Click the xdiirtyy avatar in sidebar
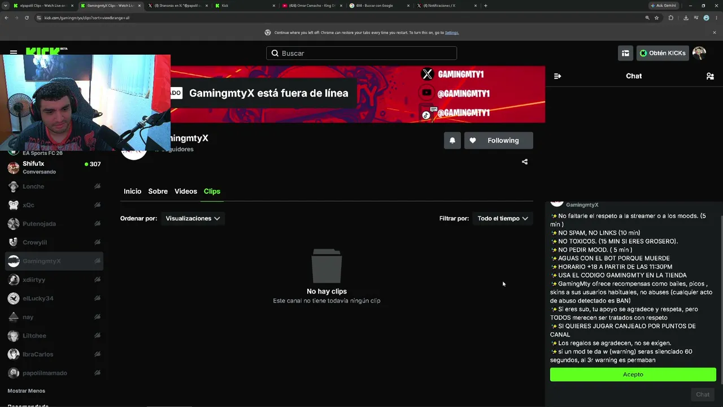 [x=14, y=280]
